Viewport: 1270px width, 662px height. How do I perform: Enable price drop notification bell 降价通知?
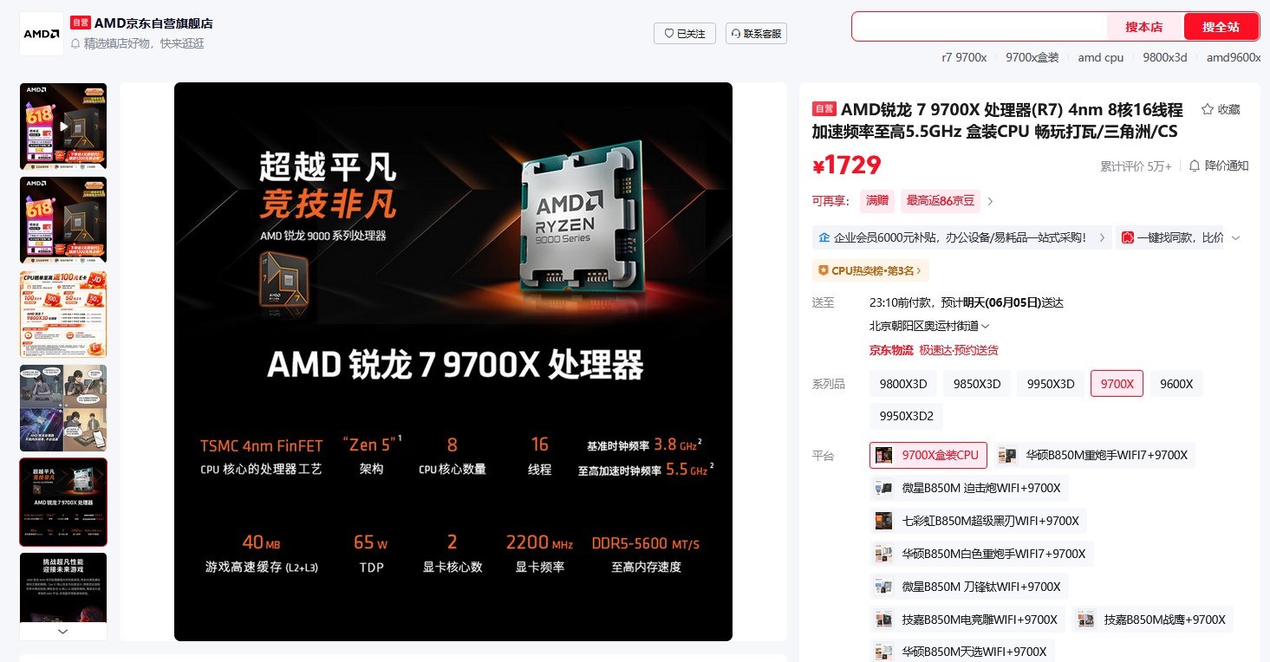pos(1219,165)
